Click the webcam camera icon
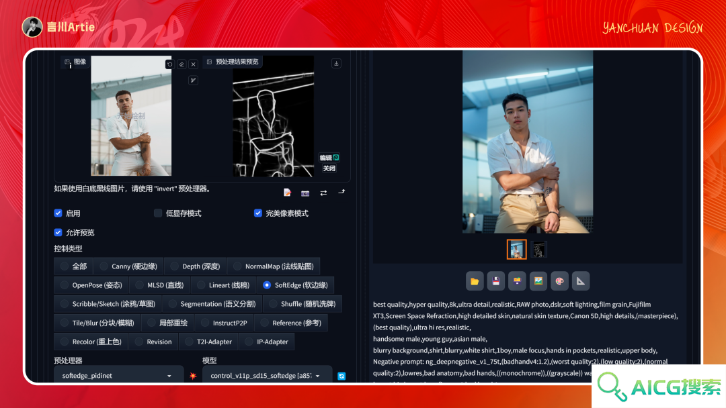Screen dimensions: 726x408 pos(305,193)
